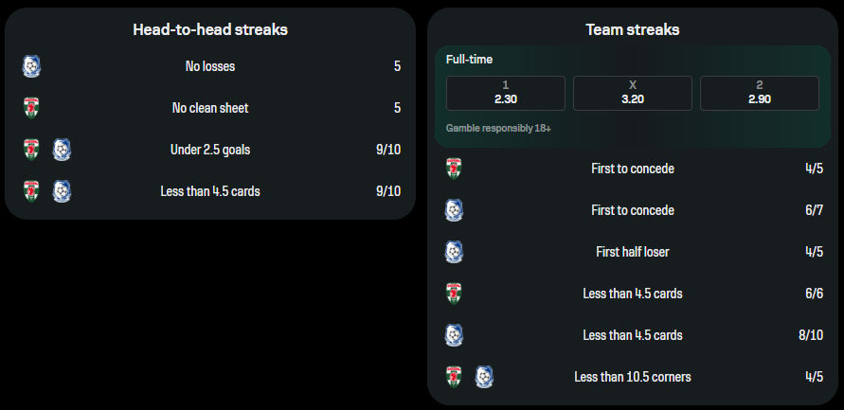Image resolution: width=844 pixels, height=410 pixels.
Task: Click the Team streaks heading
Action: tap(633, 29)
